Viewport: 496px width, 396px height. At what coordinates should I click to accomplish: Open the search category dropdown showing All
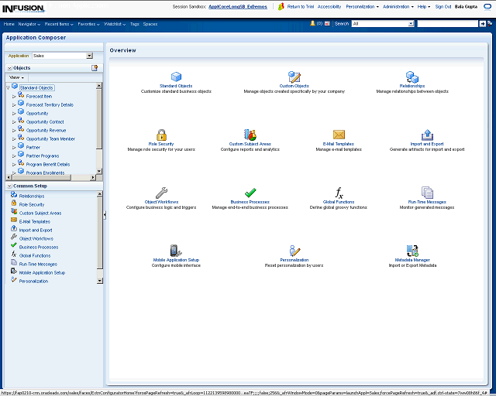(x=410, y=24)
